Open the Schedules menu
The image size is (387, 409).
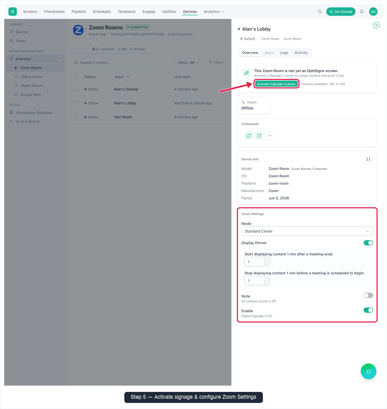coord(102,12)
